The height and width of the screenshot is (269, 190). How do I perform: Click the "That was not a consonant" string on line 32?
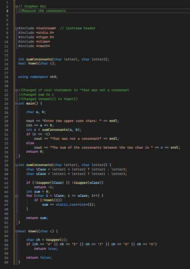coord(76,139)
